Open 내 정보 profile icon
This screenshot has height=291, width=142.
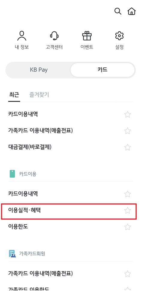coord(22,36)
